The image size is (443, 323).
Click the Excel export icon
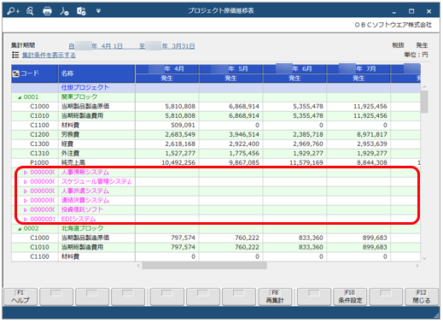(81, 11)
